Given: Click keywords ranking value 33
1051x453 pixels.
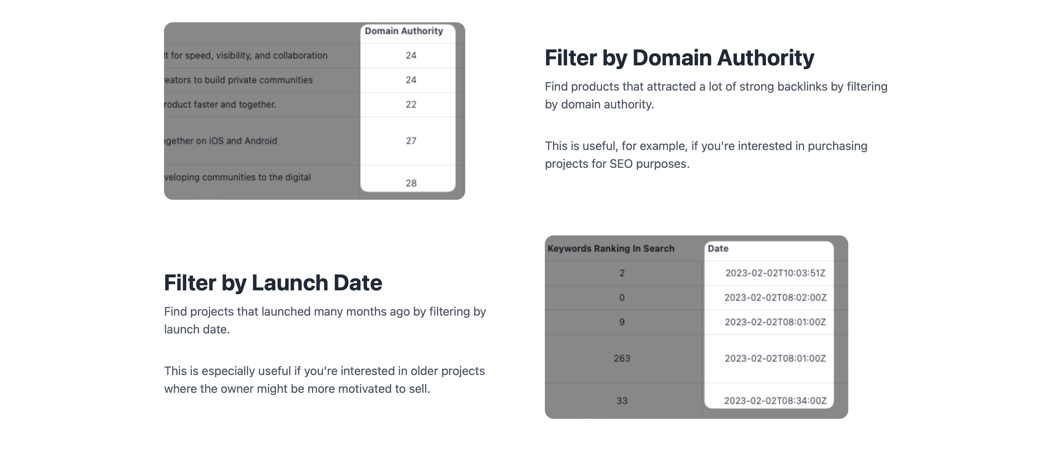Looking at the screenshot, I should point(622,401).
